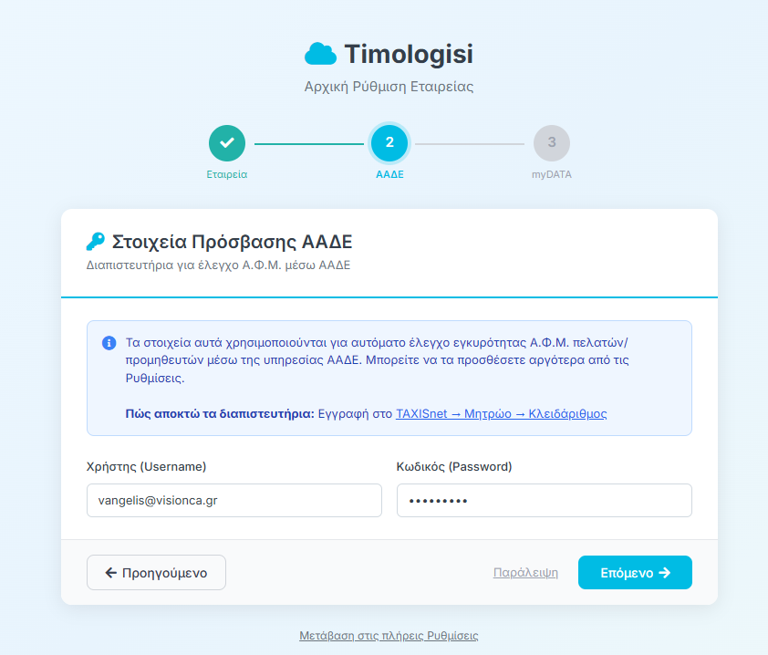Click the completed checkmark step circle
This screenshot has height=655, width=768.
click(x=227, y=143)
